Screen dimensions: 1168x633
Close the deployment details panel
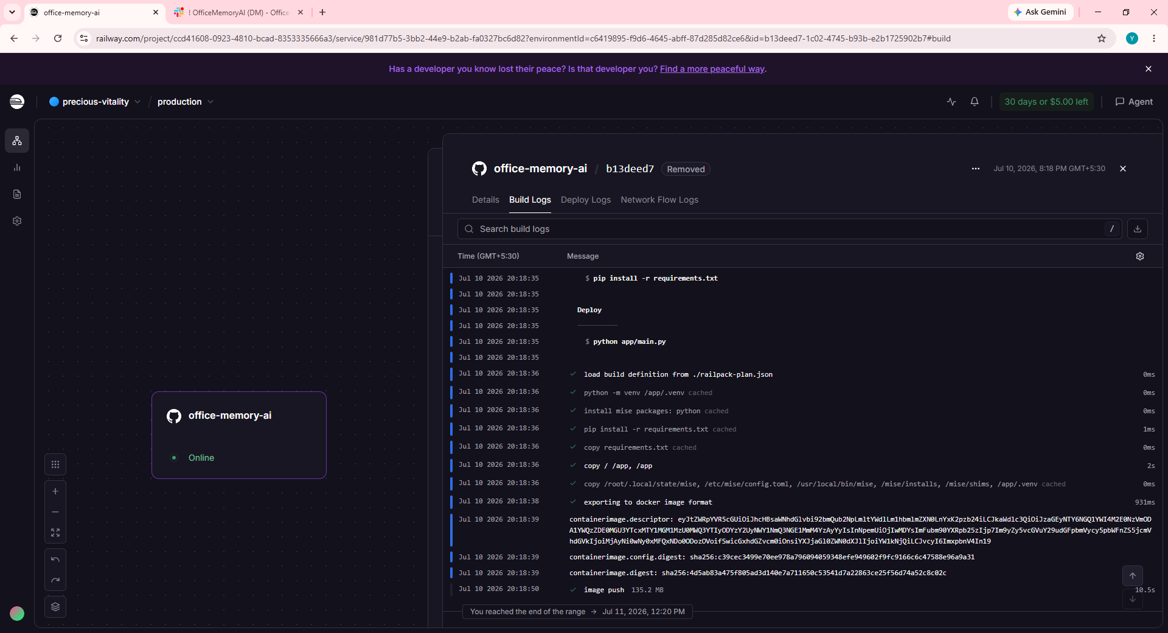tap(1123, 169)
